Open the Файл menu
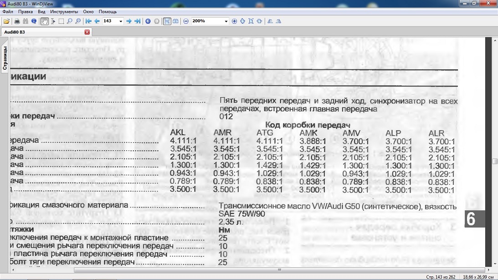The image size is (498, 280). click(x=7, y=11)
